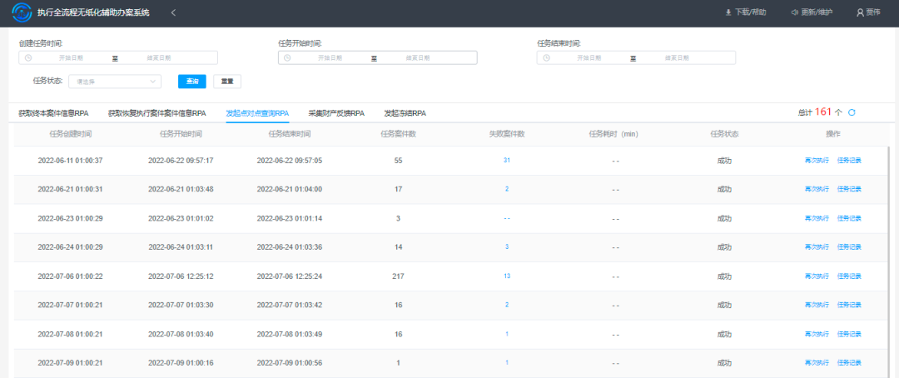Set 任务结束时间 end date
The height and width of the screenshot is (378, 899).
[677, 57]
